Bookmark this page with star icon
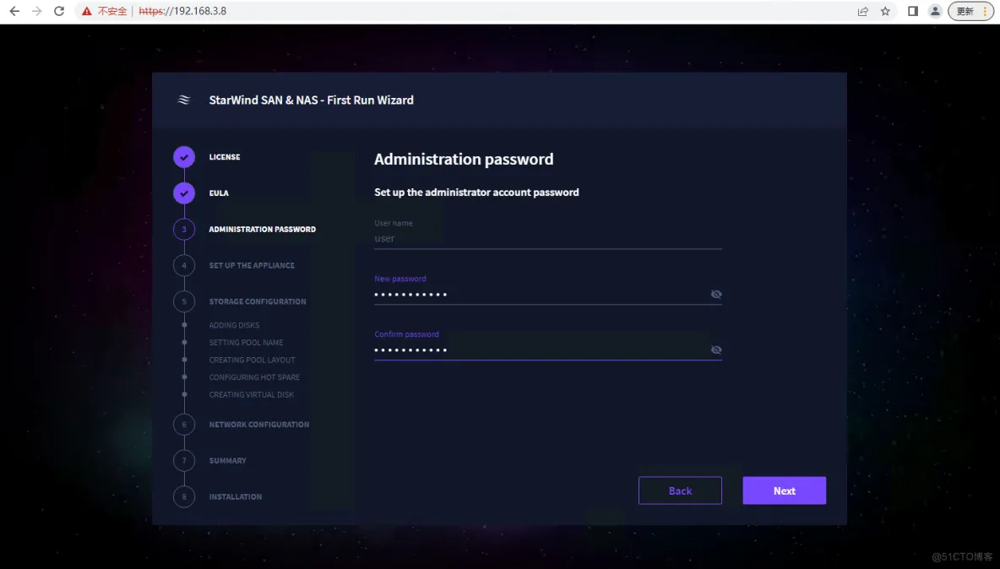This screenshot has height=569, width=1000. coord(885,11)
